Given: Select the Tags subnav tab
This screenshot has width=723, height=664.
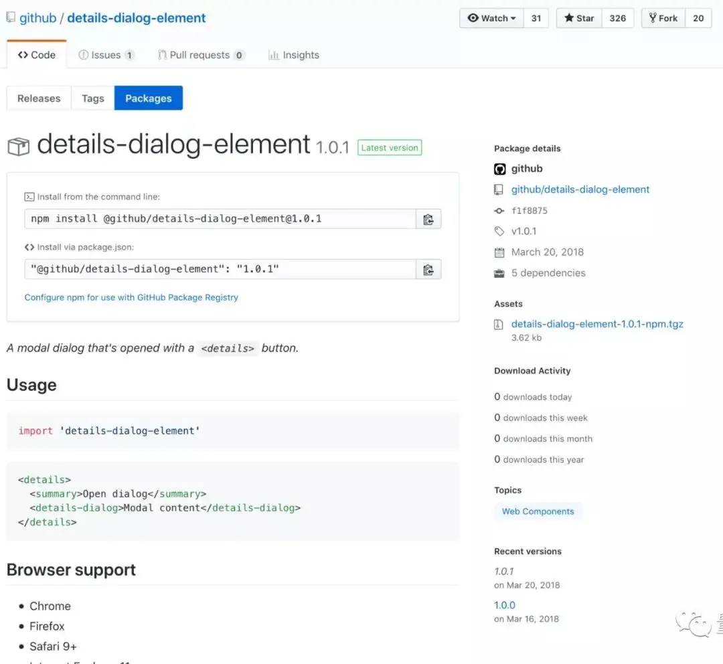Looking at the screenshot, I should (92, 98).
